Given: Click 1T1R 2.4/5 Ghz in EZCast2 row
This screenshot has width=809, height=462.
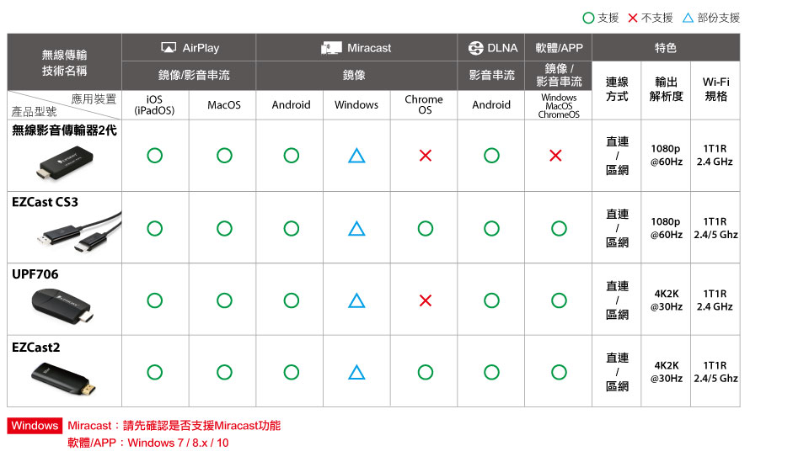Looking at the screenshot, I should tap(715, 372).
